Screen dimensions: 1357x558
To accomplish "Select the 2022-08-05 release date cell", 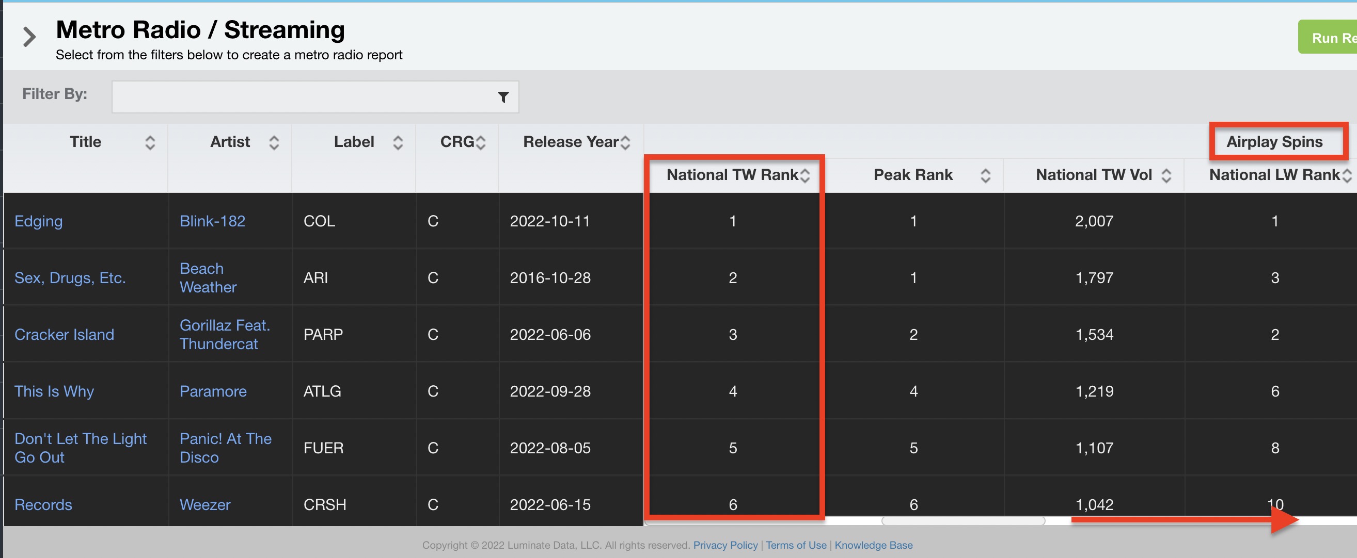I will tap(571, 448).
